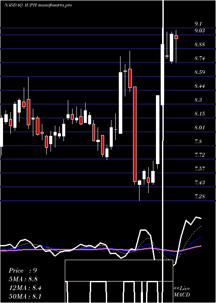Click the Price : 9 readout

(x=23, y=271)
